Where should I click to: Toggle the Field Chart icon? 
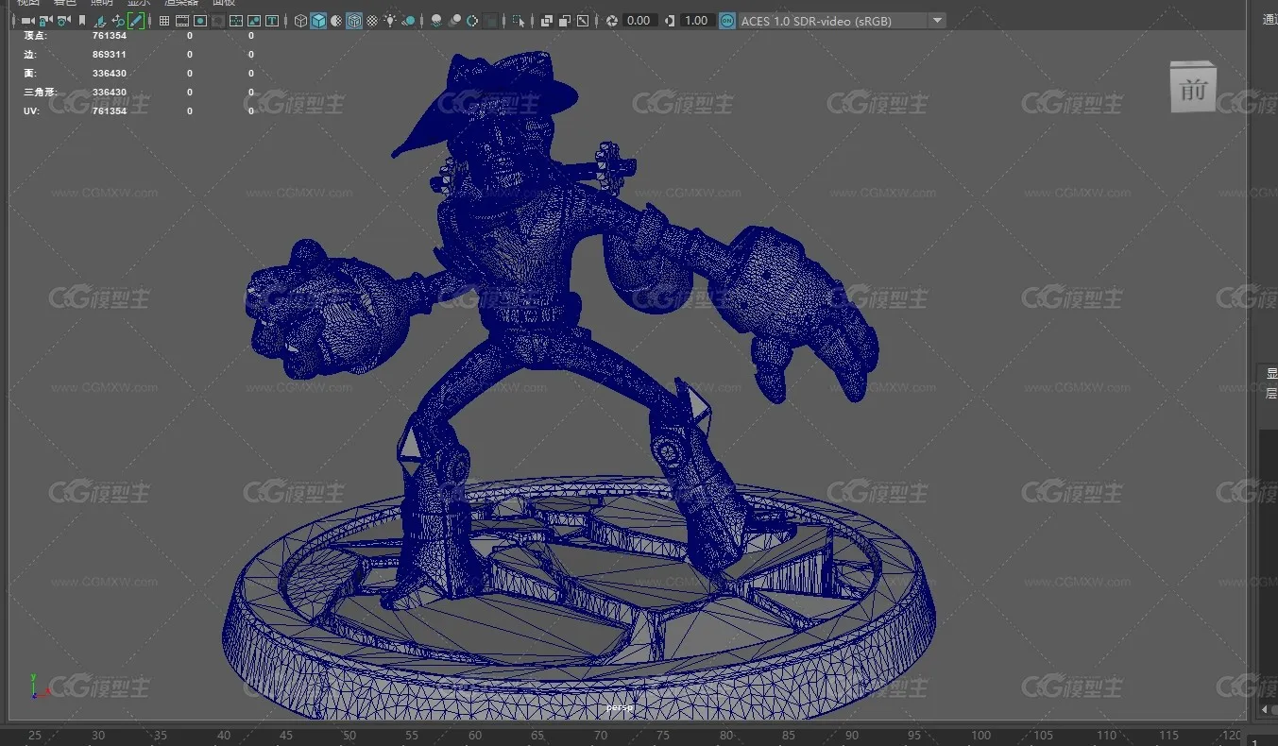pyautogui.click(x=235, y=21)
